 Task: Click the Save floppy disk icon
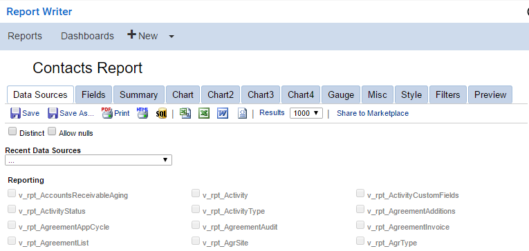(15, 113)
